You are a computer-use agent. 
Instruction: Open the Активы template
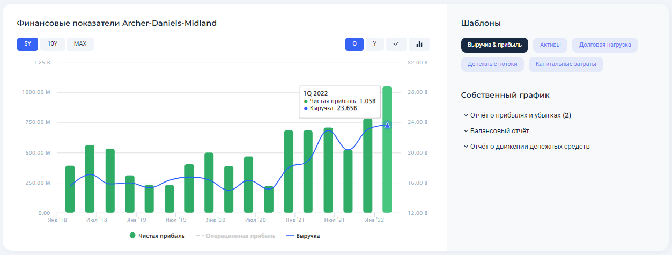coord(550,45)
